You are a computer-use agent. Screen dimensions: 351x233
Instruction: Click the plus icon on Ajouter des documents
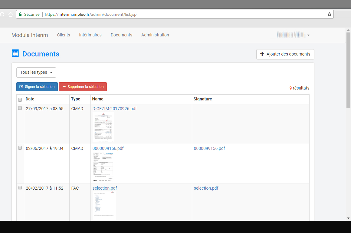point(262,54)
